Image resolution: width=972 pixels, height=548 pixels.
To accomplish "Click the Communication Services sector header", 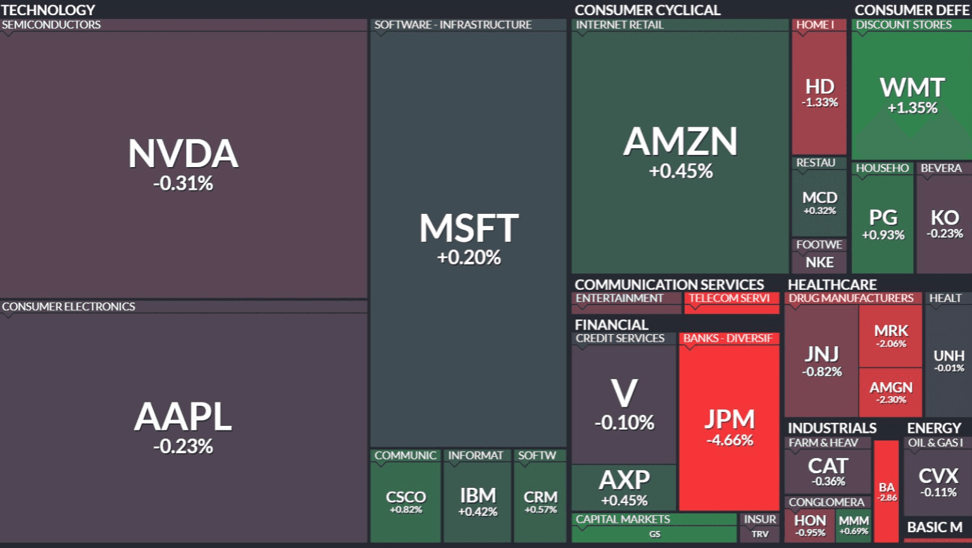I will point(669,285).
